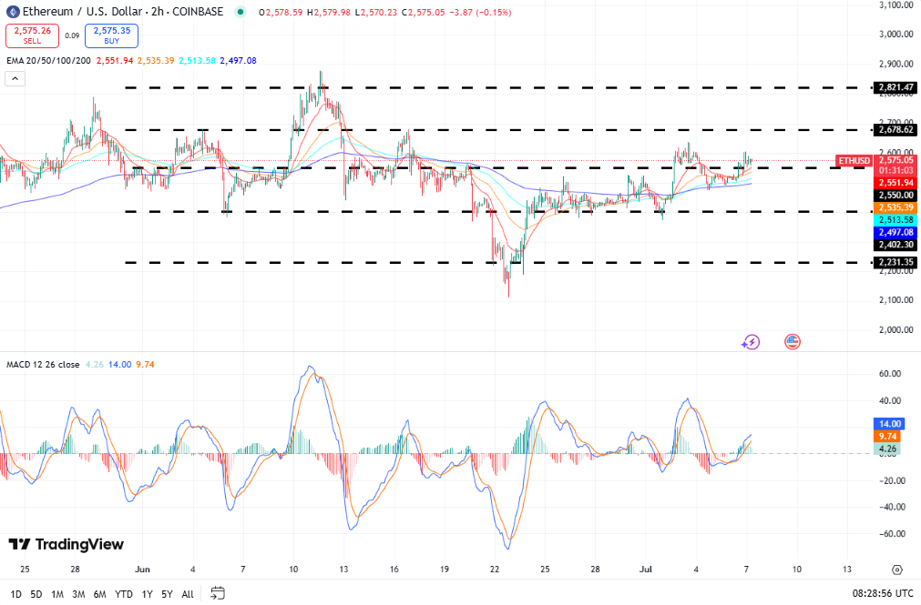Select the All time range
The width and height of the screenshot is (921, 605).
pyautogui.click(x=188, y=594)
